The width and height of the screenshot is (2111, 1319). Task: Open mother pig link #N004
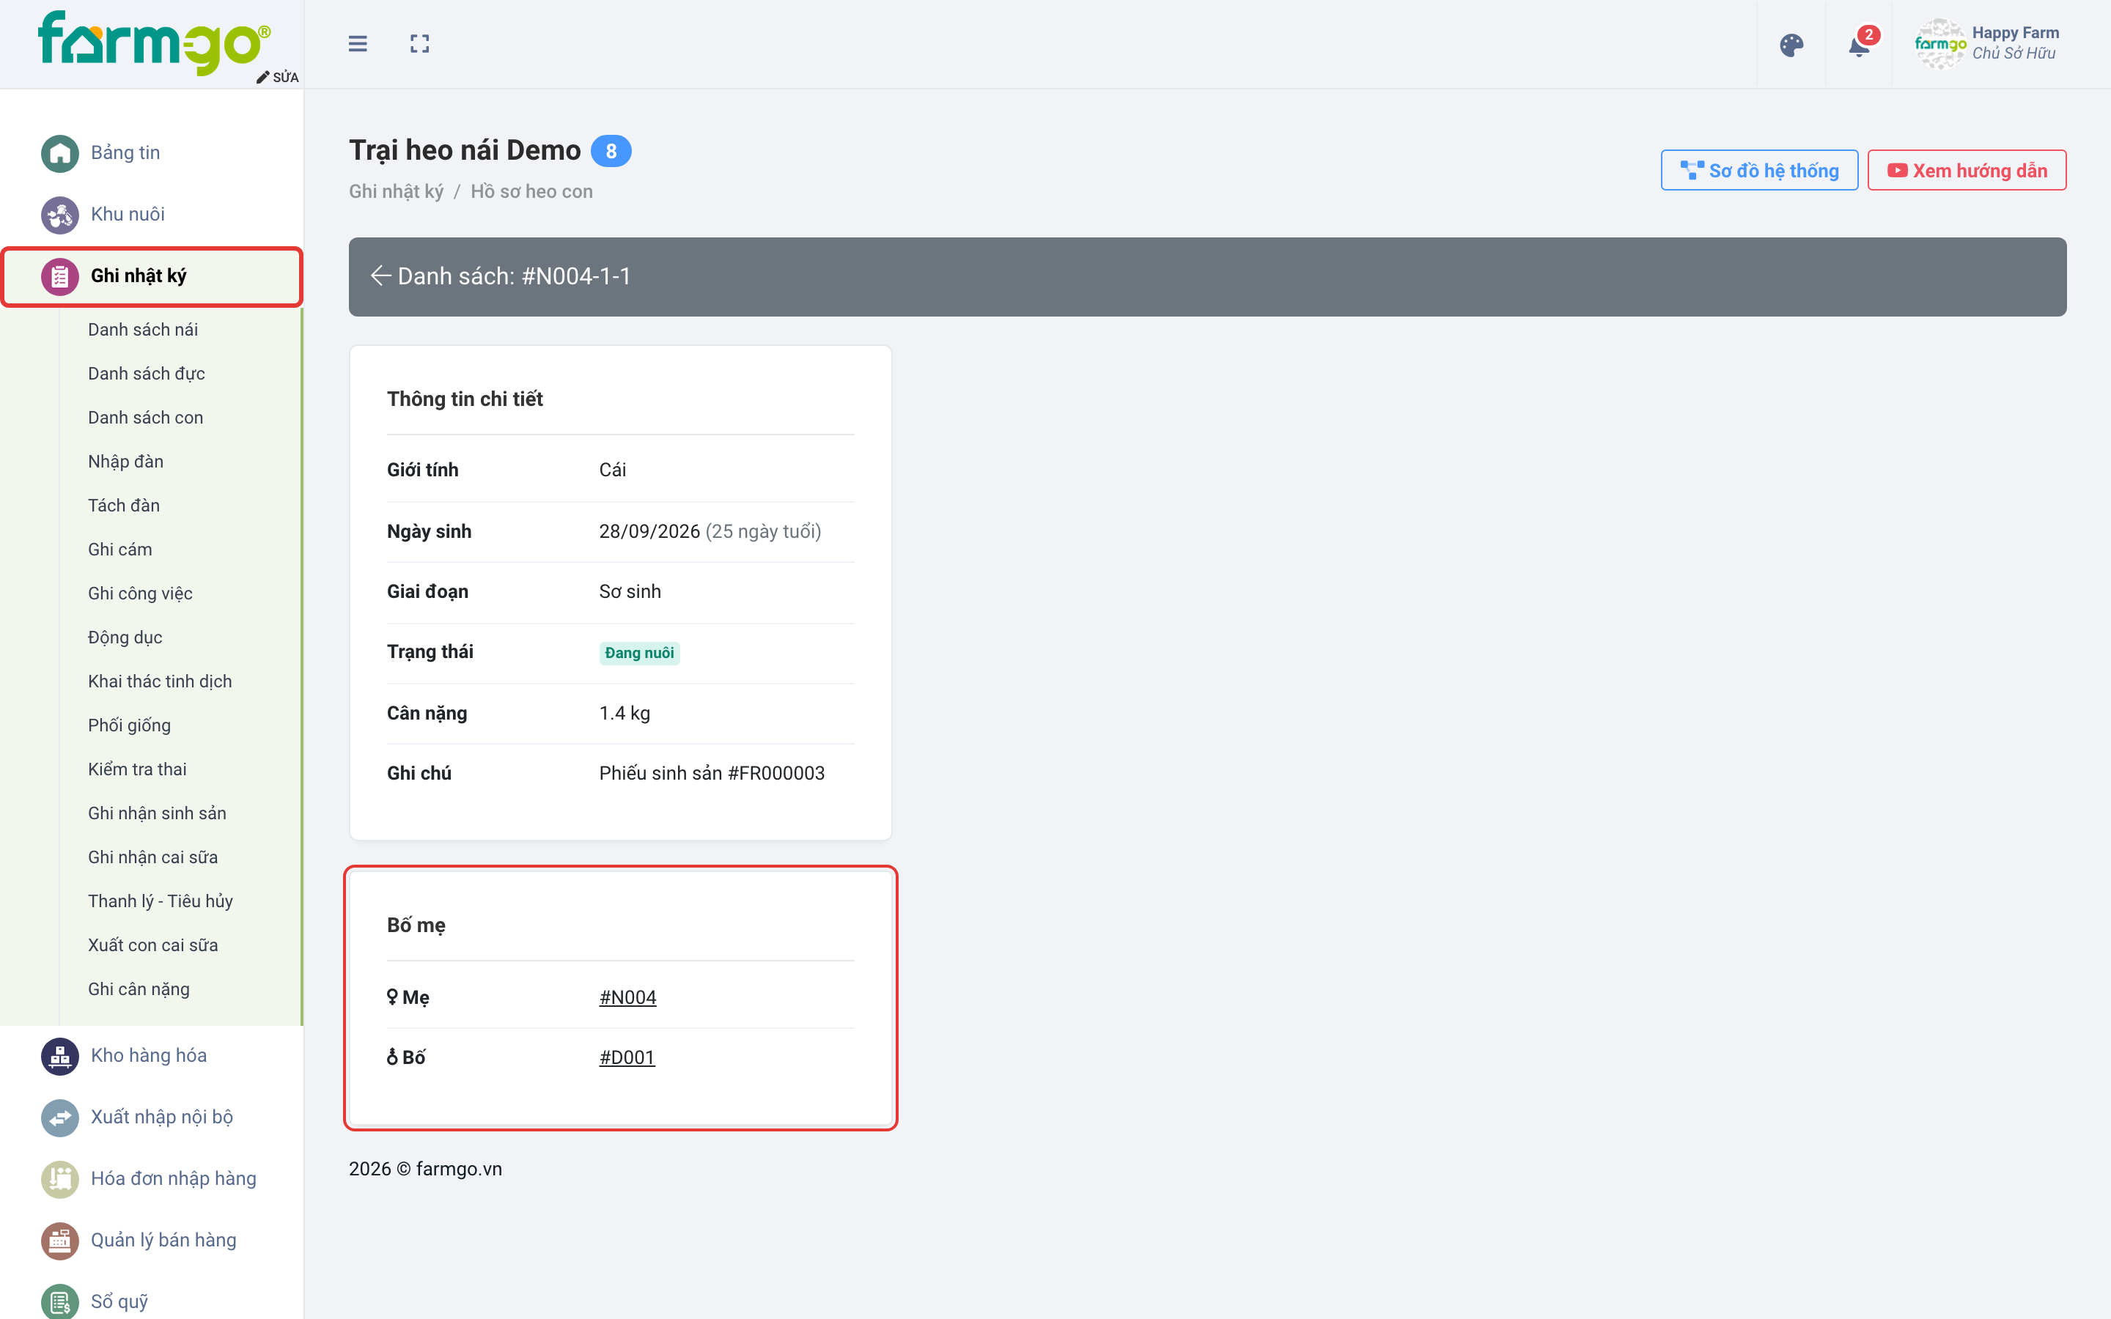(627, 997)
